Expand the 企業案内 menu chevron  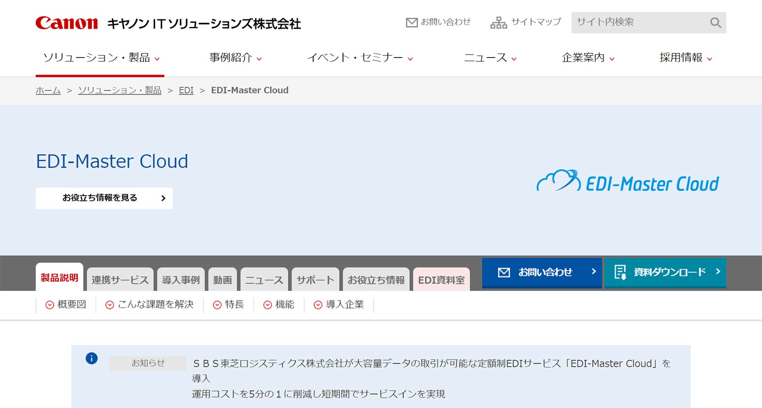point(612,59)
